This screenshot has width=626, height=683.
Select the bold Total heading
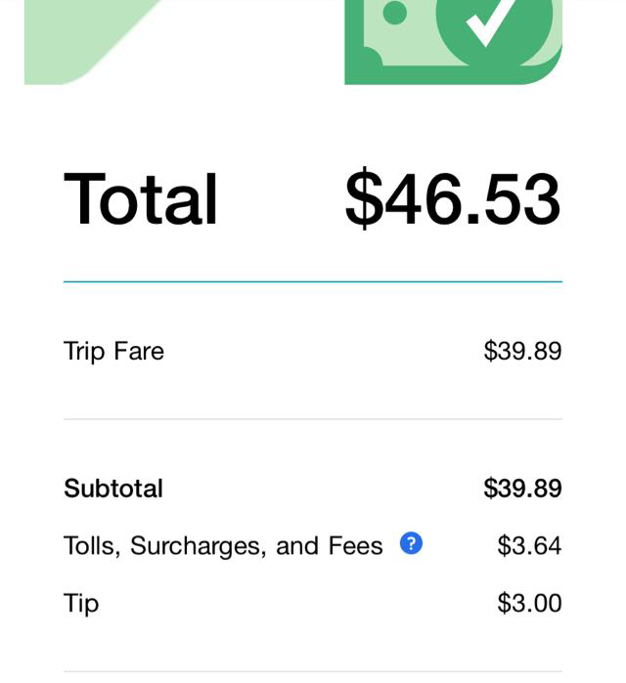coord(141,199)
